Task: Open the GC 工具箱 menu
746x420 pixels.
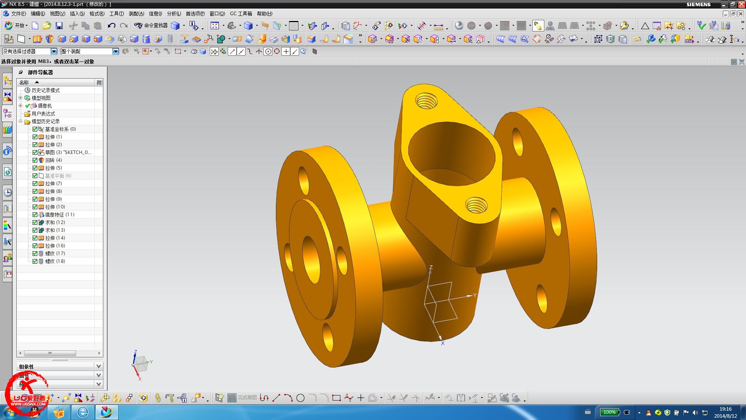Action: click(x=241, y=14)
